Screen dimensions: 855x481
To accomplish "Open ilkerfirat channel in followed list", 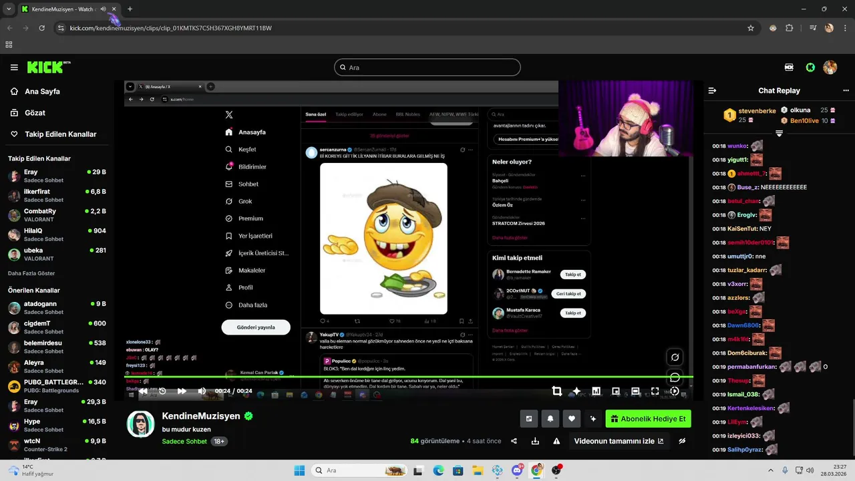I will click(x=57, y=195).
